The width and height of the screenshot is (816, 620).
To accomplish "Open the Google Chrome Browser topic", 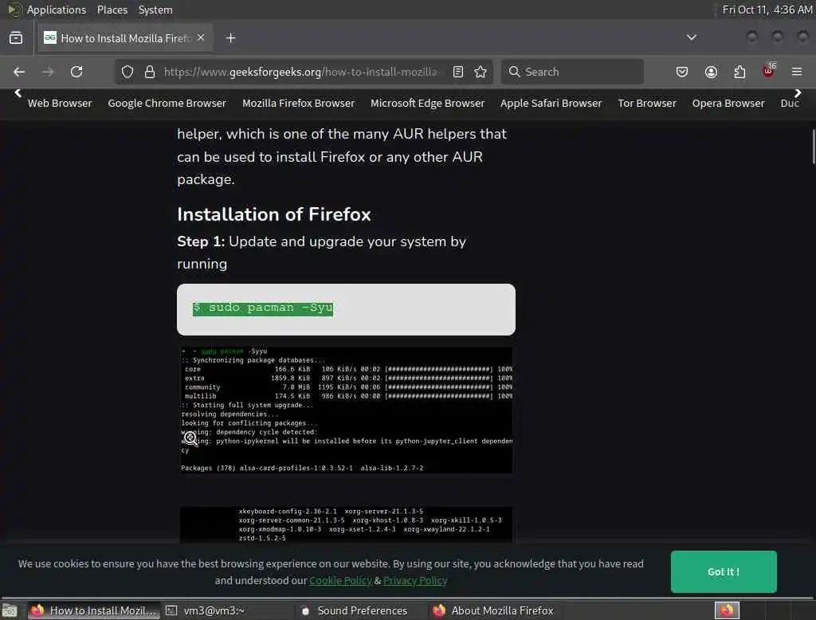I will 167,103.
